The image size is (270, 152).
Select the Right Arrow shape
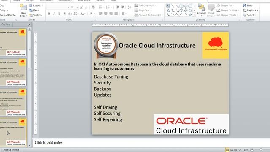(x=181, y=11)
